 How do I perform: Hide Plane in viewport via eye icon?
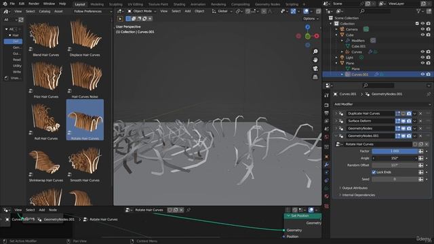point(422,63)
